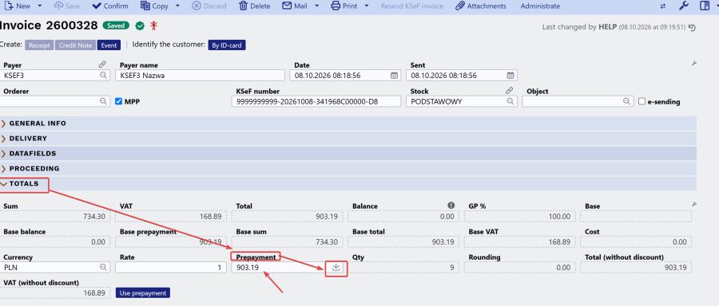Open the dropdown arrow next to New

pos(40,6)
